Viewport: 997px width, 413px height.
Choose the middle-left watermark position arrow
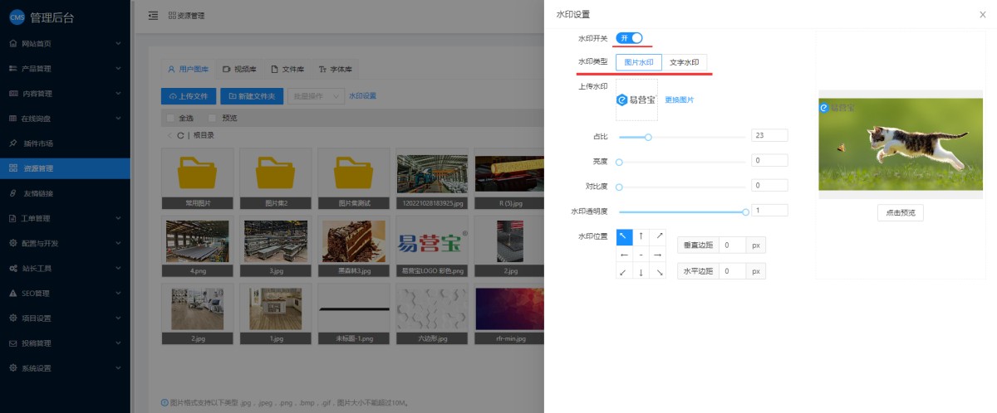coord(624,255)
